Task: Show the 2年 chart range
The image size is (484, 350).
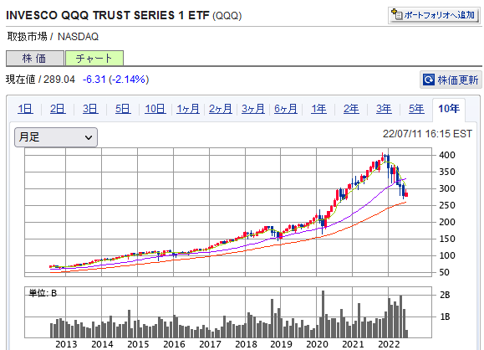Action: pyautogui.click(x=351, y=109)
